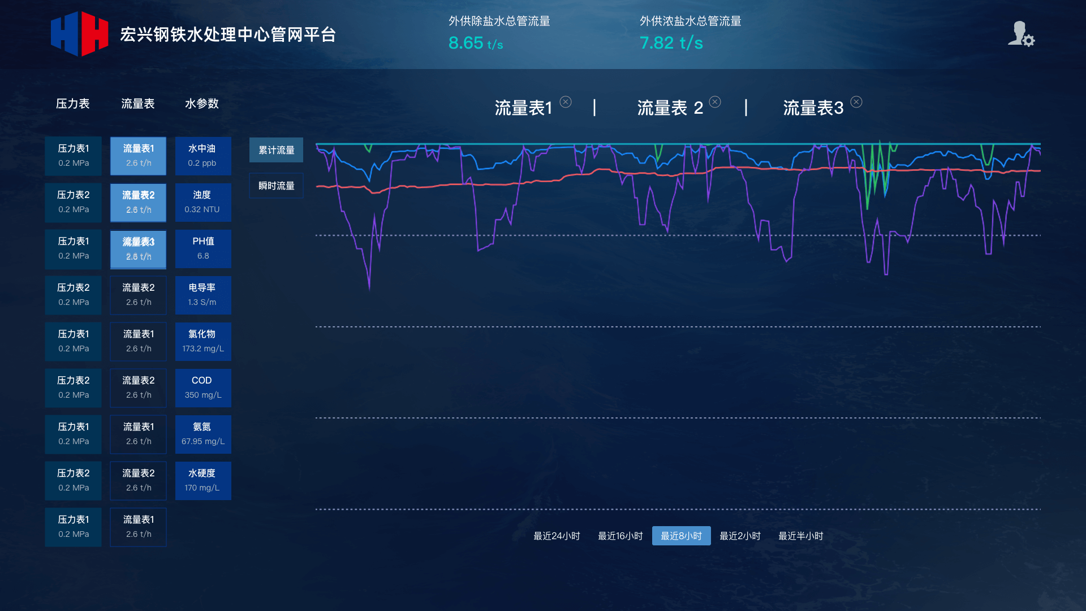The height and width of the screenshot is (611, 1086).
Task: Select 累计流量 display mode
Action: pos(276,150)
